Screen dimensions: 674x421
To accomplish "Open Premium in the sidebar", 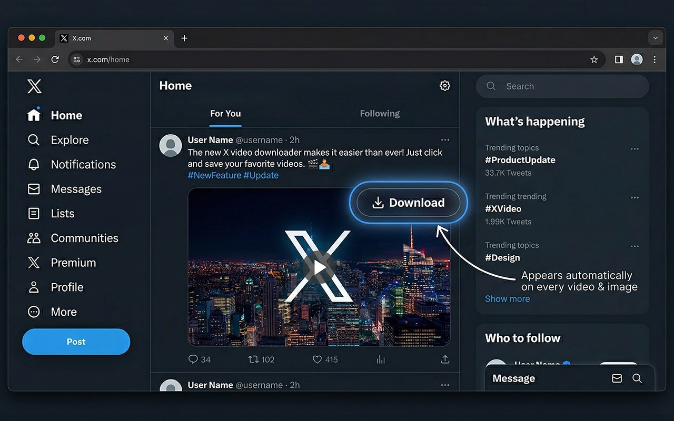I will [61, 263].
